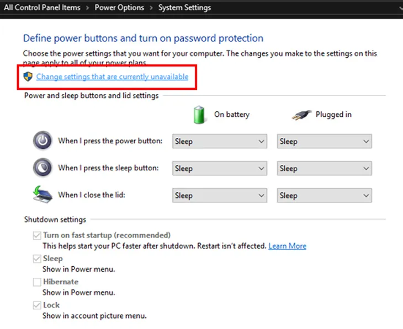This screenshot has height=329, width=403.
Task: Click the power plug icon
Action: (x=301, y=115)
